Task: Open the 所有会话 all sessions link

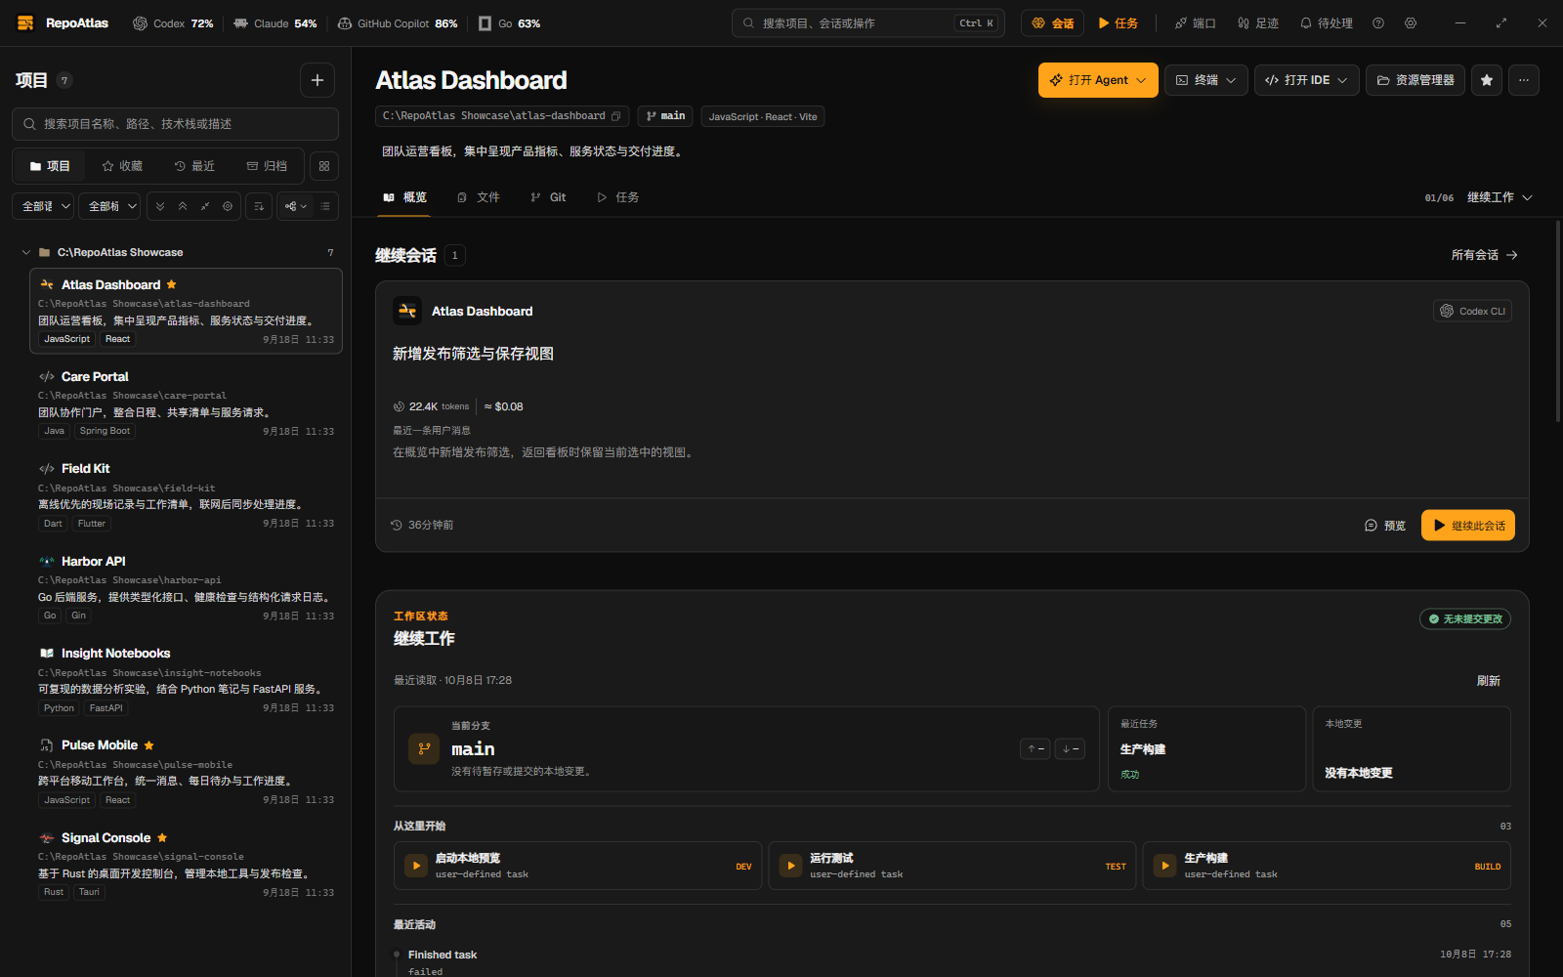Action: pyautogui.click(x=1485, y=255)
